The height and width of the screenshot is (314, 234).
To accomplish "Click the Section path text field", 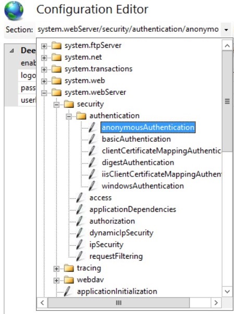I will pos(128,30).
